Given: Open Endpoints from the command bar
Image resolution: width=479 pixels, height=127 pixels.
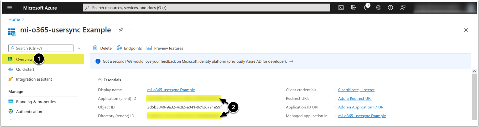Looking at the screenshot, I should point(129,48).
